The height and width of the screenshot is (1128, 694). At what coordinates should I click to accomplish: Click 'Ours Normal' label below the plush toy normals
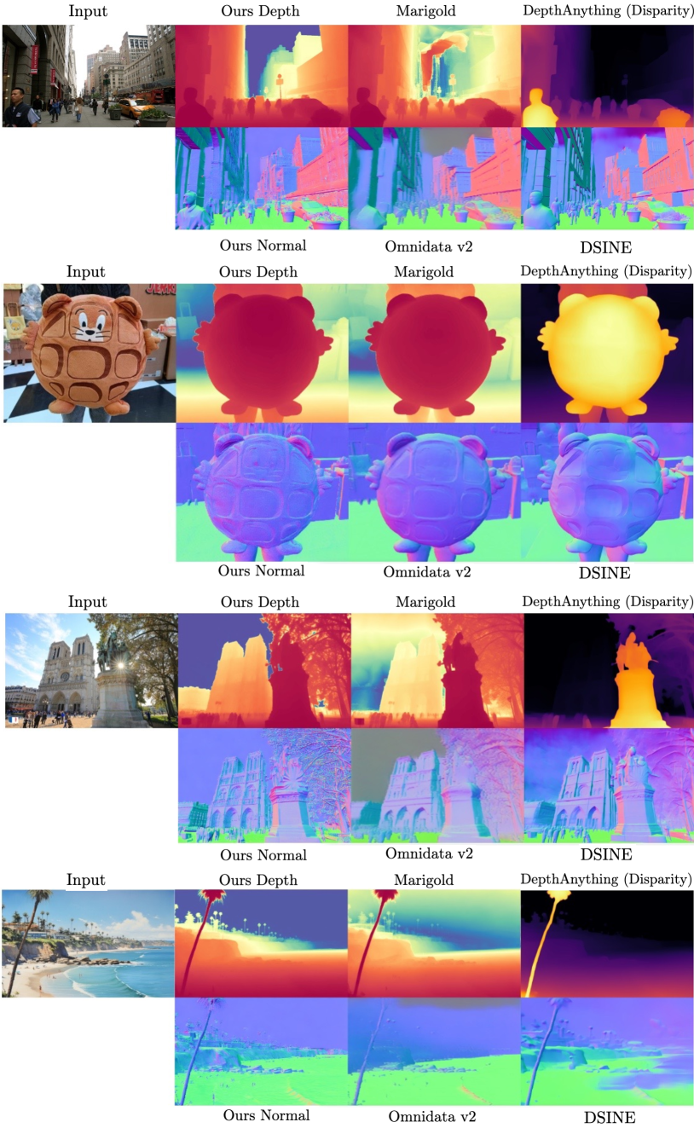pyautogui.click(x=262, y=571)
